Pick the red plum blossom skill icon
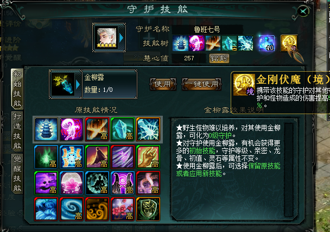The height and width of the screenshot is (232, 330). [x=123, y=209]
